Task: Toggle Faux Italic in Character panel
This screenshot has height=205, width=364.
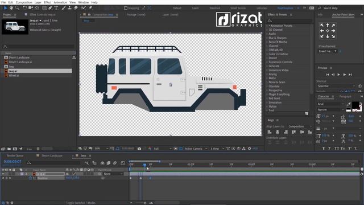Action: click(329, 148)
